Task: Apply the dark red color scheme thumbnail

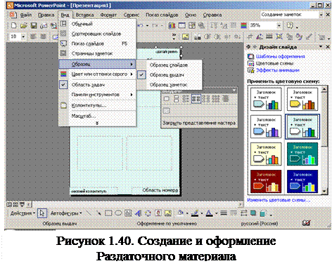Action: click(266, 181)
